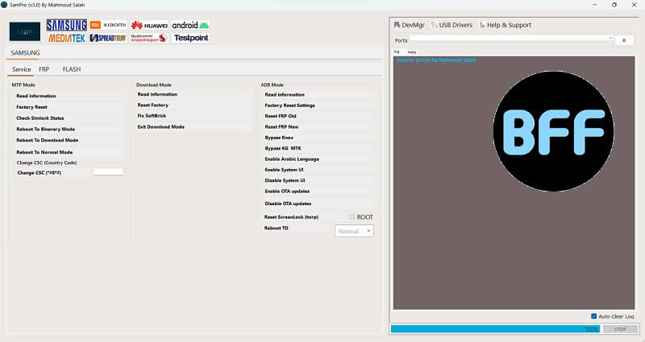The width and height of the screenshot is (645, 342).
Task: Open the Reboot TO Normal dropdown
Action: tap(354, 231)
